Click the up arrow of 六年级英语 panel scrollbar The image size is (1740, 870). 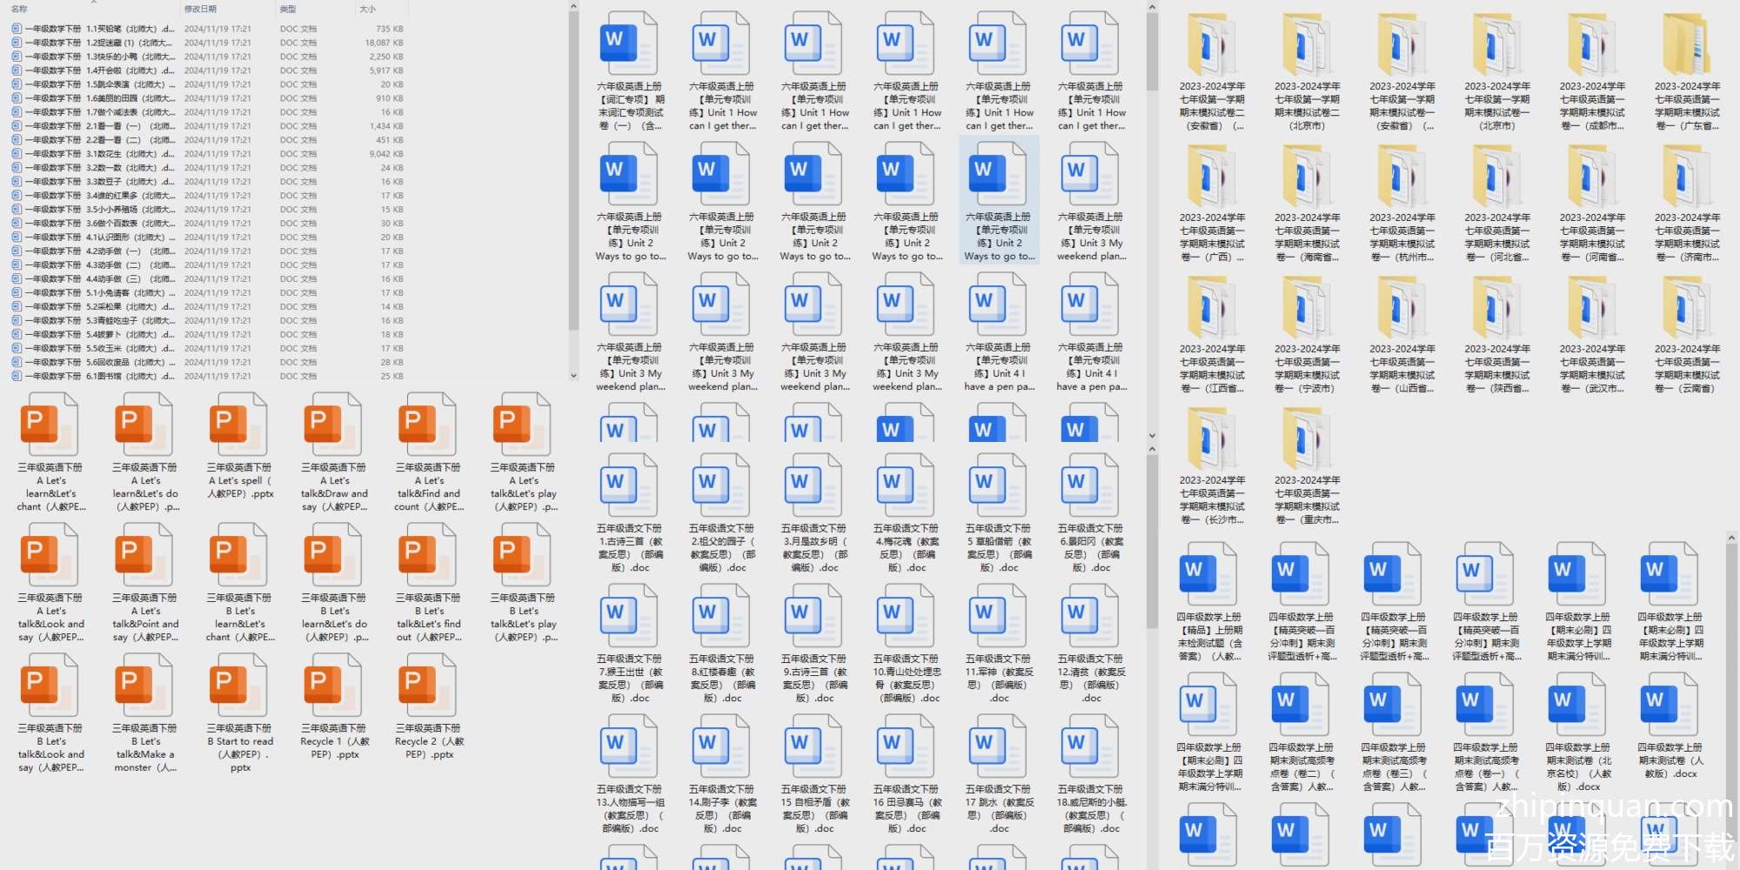coord(1152,8)
